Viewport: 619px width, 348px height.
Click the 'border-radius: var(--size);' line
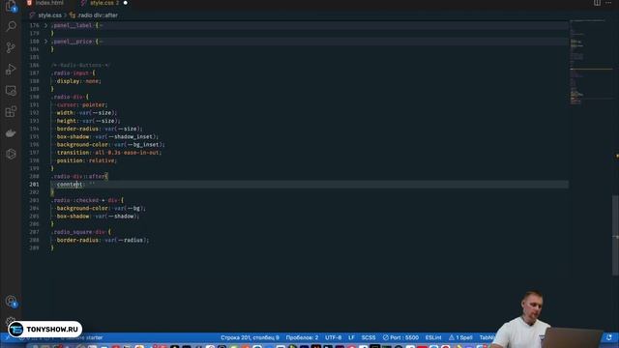coord(99,129)
